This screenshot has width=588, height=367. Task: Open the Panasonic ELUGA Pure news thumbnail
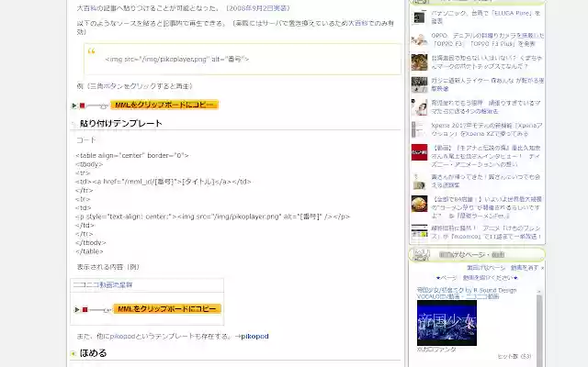419,17
